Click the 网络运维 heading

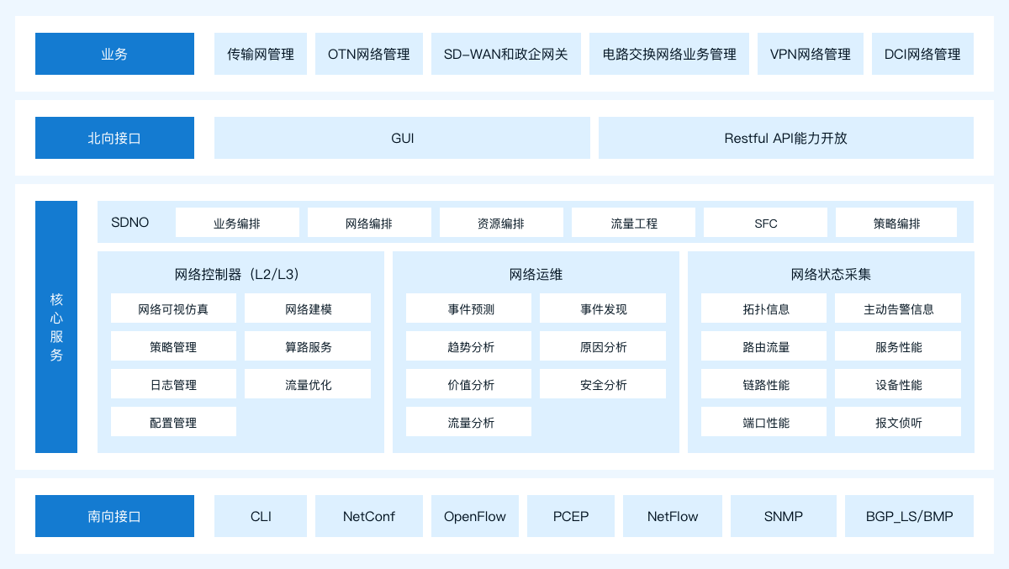coord(536,274)
